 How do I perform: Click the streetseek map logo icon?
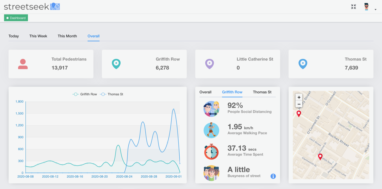coord(55,6)
